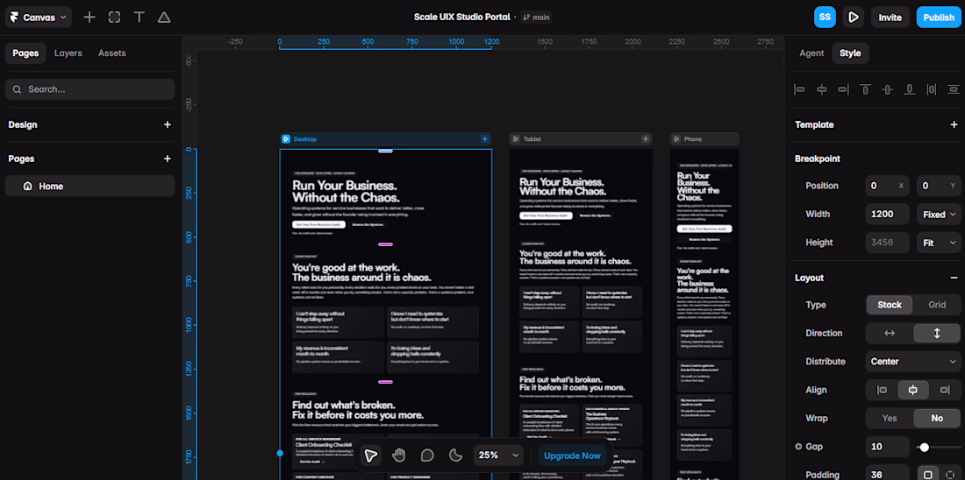This screenshot has height=480, width=965.
Task: Select per-side padding mode icon
Action: coord(949,475)
